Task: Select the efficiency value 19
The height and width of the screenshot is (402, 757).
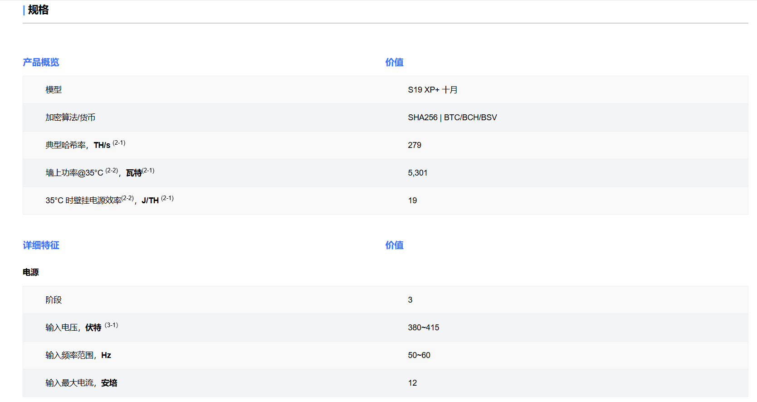Action: (x=412, y=201)
